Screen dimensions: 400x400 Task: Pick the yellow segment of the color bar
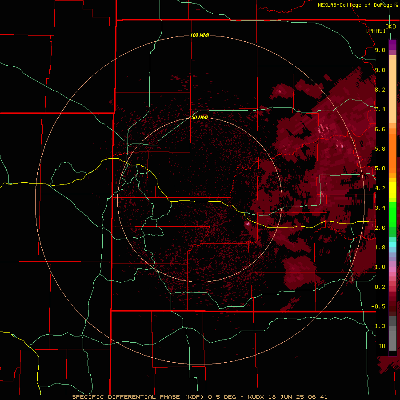click(x=392, y=190)
